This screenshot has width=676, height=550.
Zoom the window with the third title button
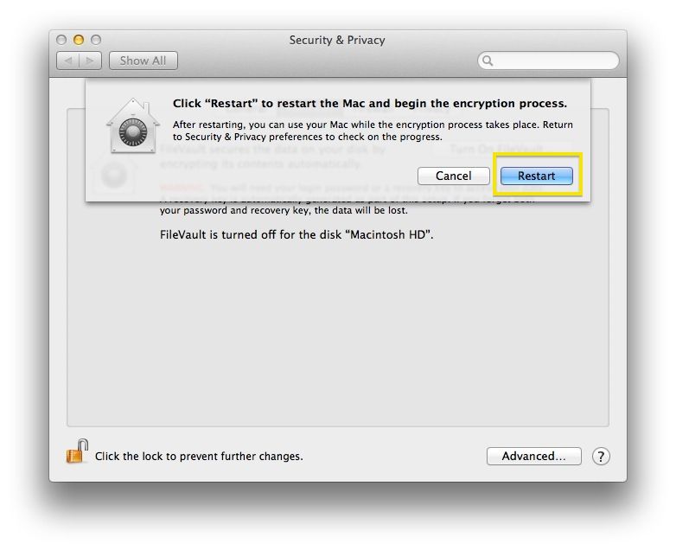96,40
